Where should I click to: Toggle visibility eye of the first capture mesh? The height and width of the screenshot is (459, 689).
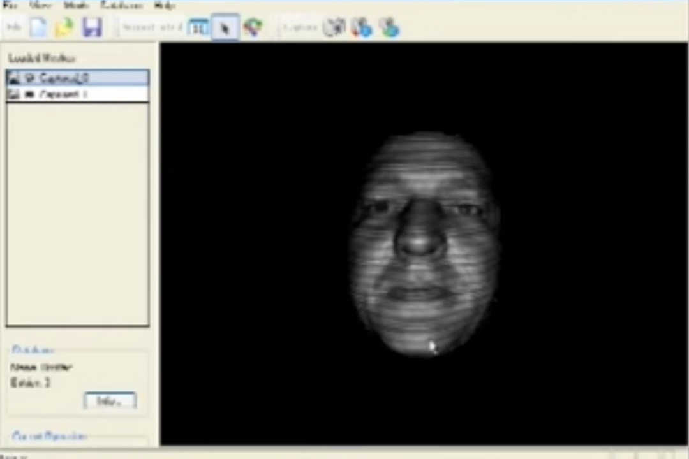click(x=29, y=78)
